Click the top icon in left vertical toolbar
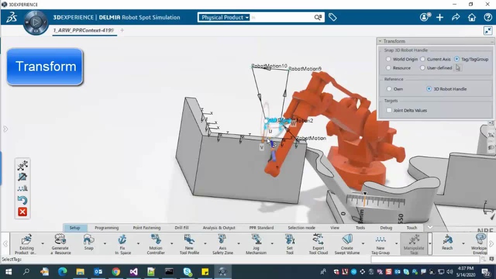The height and width of the screenshot is (279, 496). point(22,165)
